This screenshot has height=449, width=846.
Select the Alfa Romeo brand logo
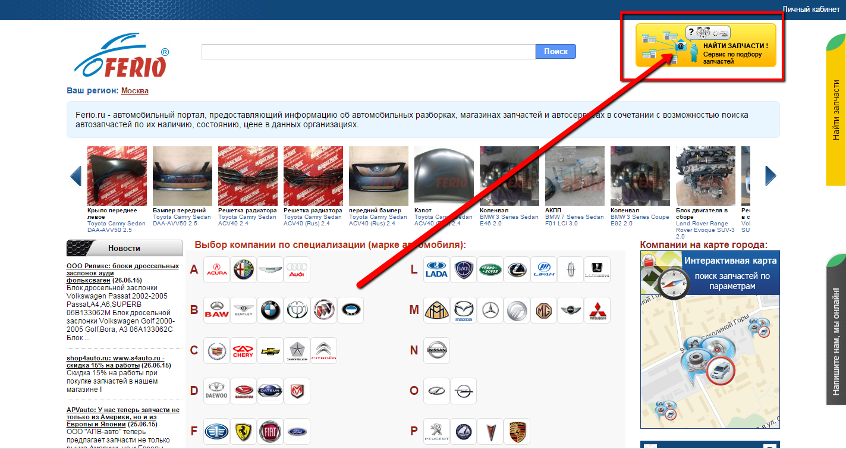pos(243,270)
